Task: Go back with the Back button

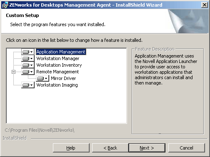Action: click(110, 148)
